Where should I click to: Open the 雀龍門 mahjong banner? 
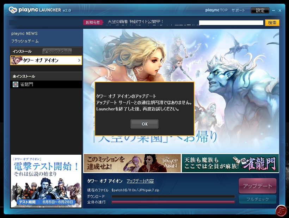coord(230,163)
